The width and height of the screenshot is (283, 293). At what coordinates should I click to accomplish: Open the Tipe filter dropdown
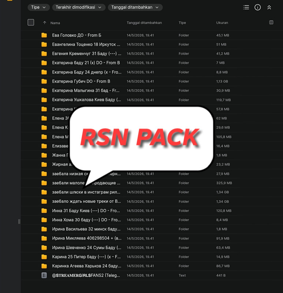click(38, 7)
